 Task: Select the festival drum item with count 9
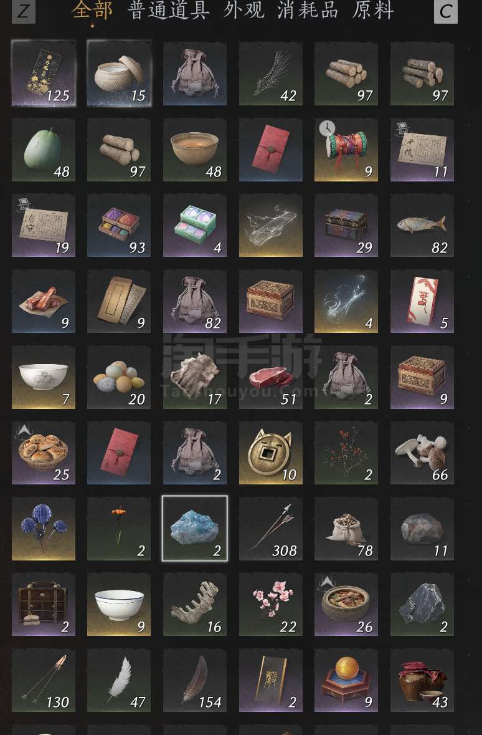tap(346, 150)
